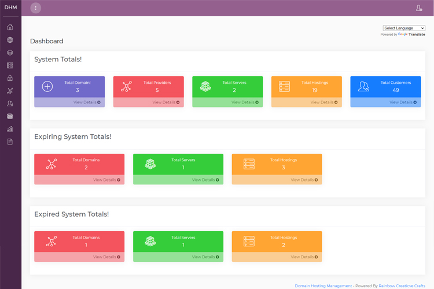This screenshot has height=289, width=434.
Task: View Details for Expired Total Servers
Action: (205, 257)
